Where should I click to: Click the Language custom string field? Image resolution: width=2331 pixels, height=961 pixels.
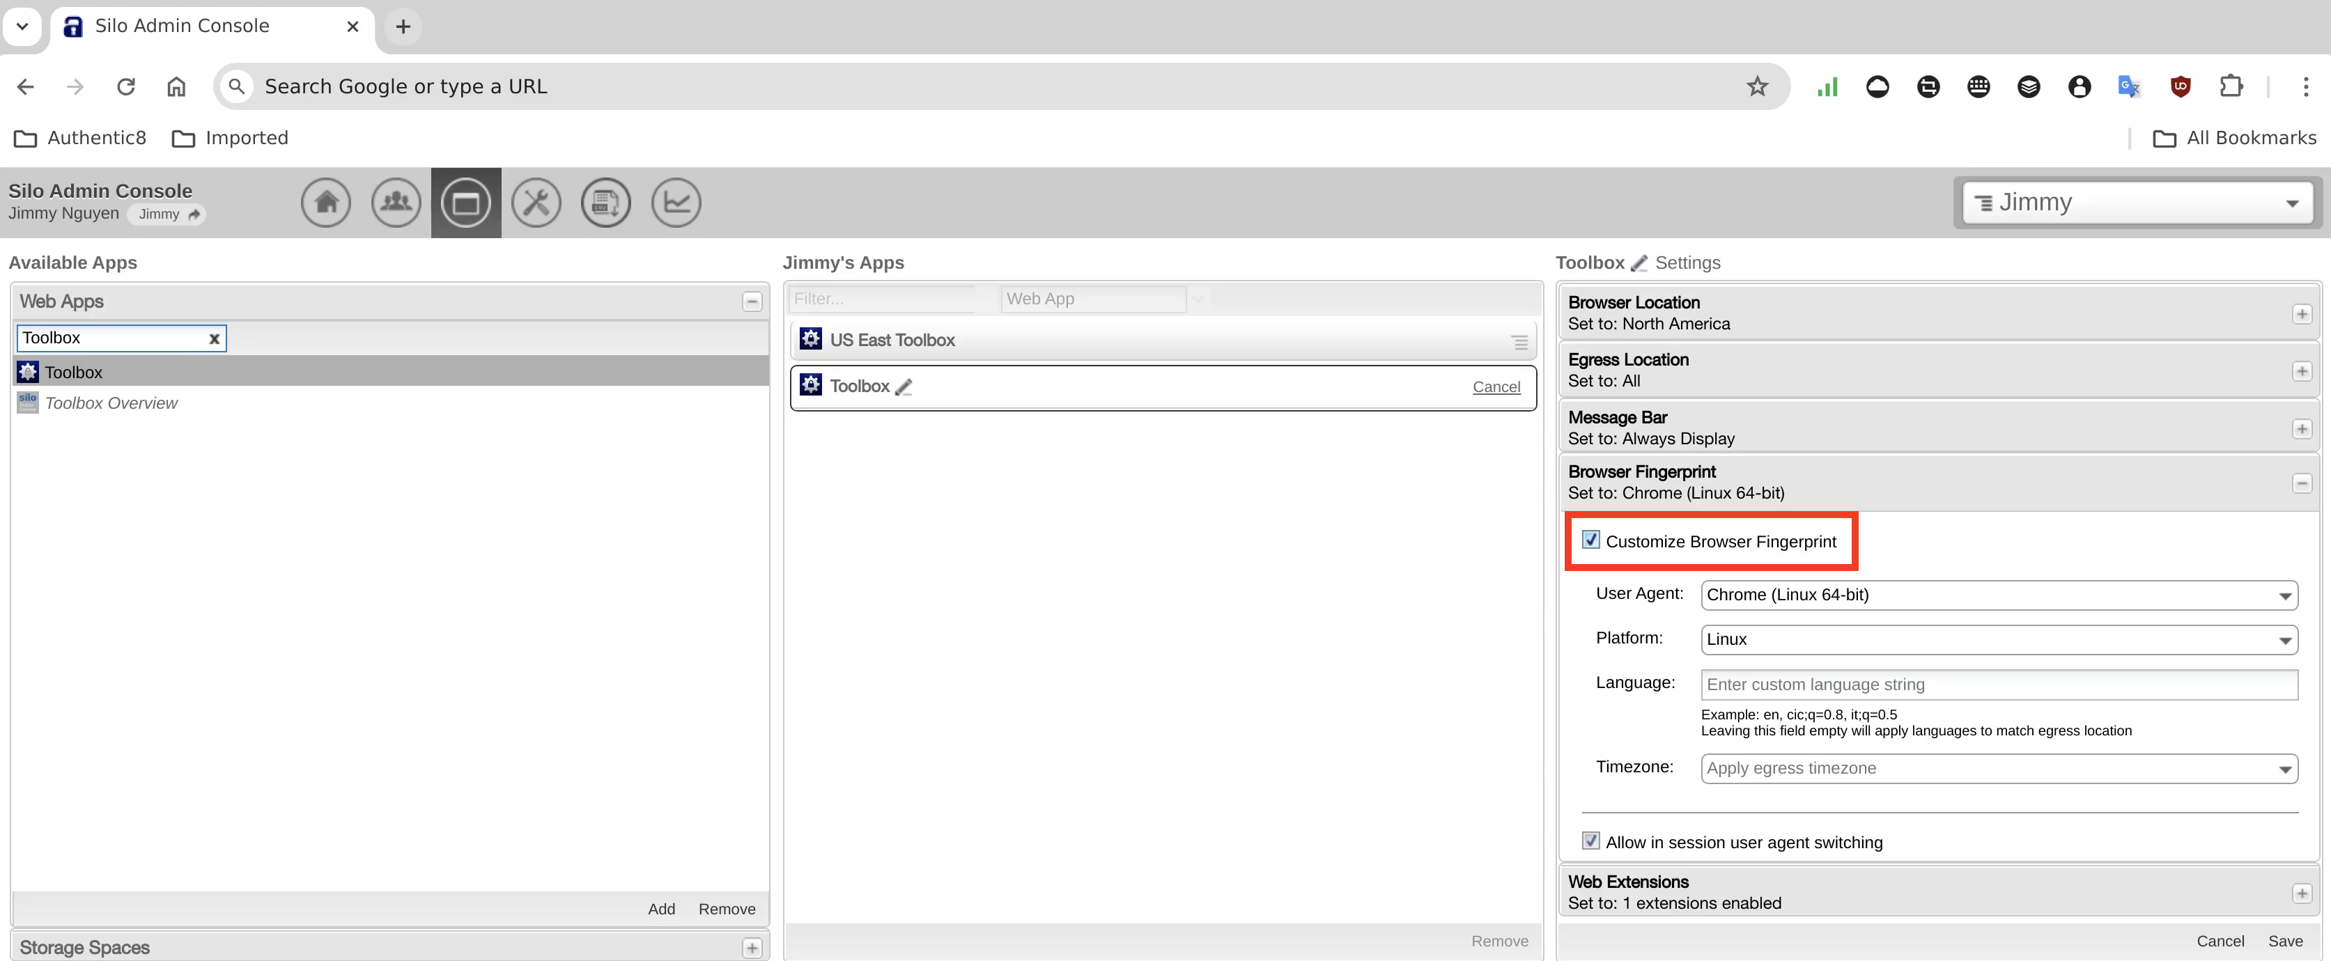[1998, 685]
